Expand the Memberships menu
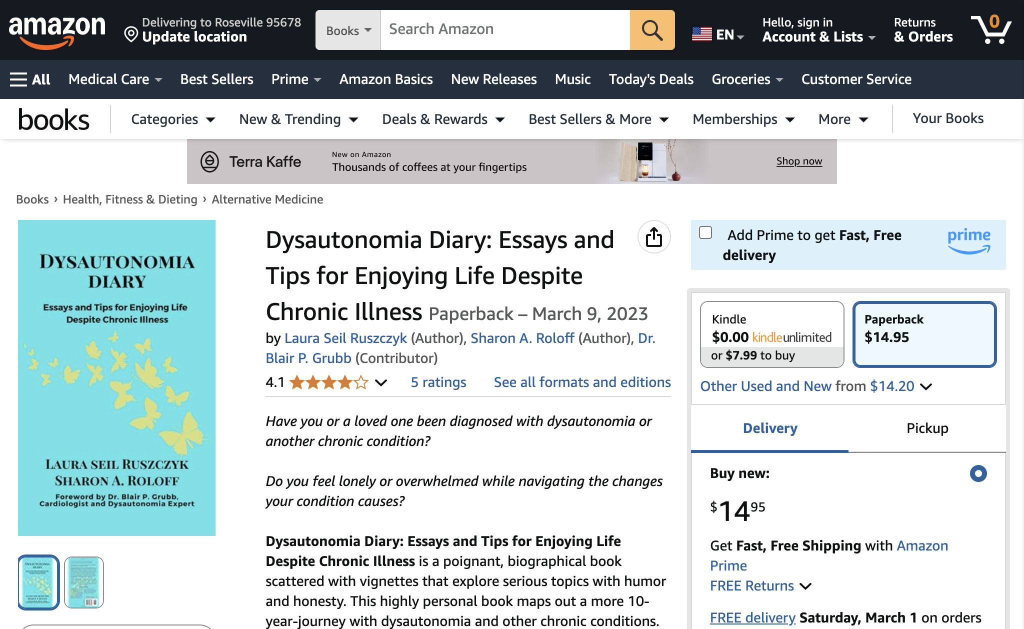Viewport: 1024px width, 629px height. [x=743, y=119]
